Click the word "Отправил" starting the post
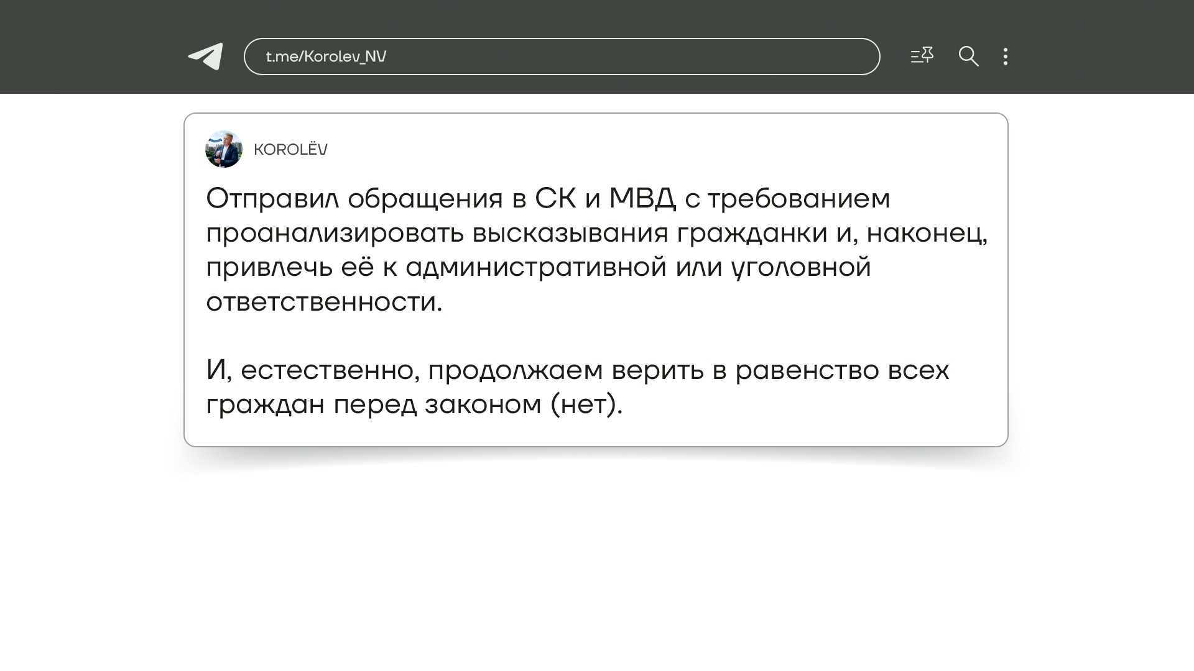The image size is (1194, 671). point(272,199)
